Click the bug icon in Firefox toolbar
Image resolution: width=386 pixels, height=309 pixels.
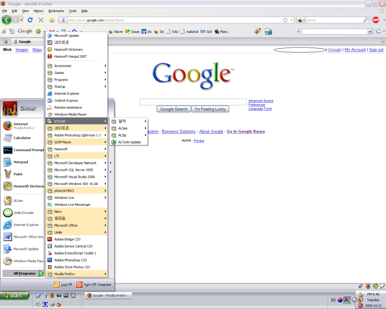point(258,31)
